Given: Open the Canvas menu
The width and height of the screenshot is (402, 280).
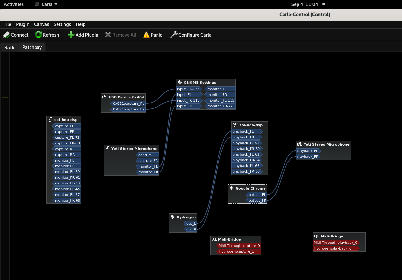Looking at the screenshot, I should [42, 24].
